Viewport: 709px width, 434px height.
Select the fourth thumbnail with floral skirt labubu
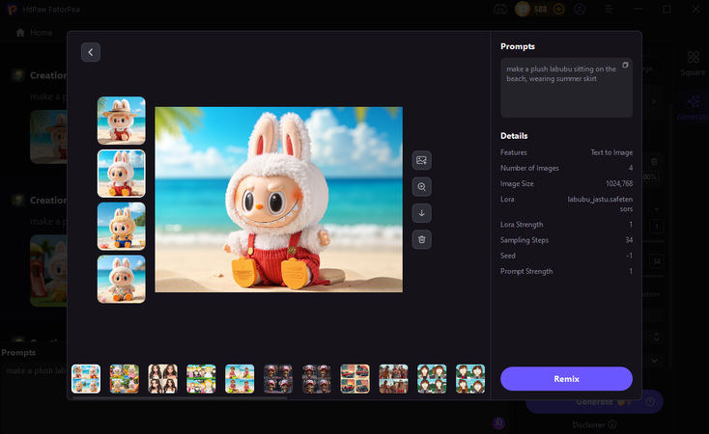(x=121, y=279)
